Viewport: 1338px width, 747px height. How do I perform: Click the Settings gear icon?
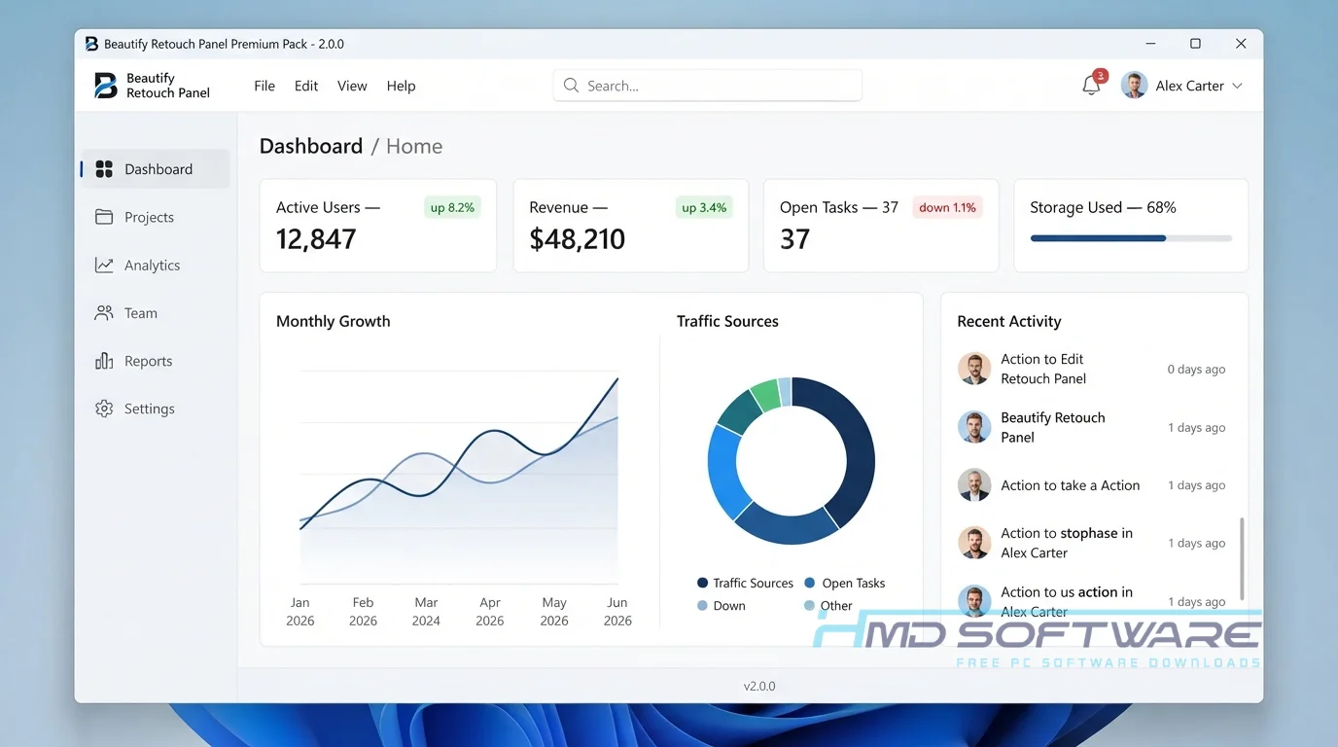click(x=104, y=409)
